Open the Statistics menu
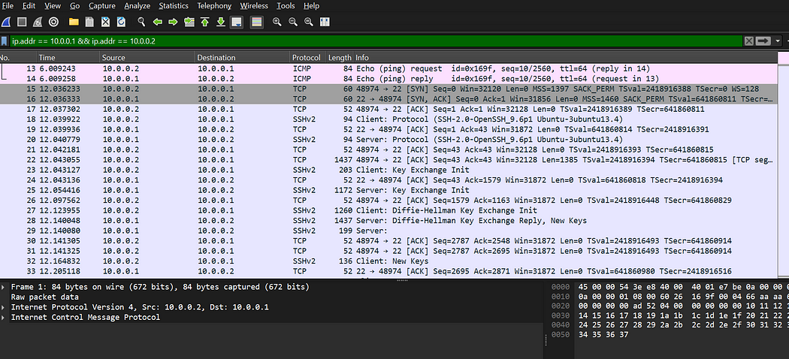789x359 pixels. [174, 6]
